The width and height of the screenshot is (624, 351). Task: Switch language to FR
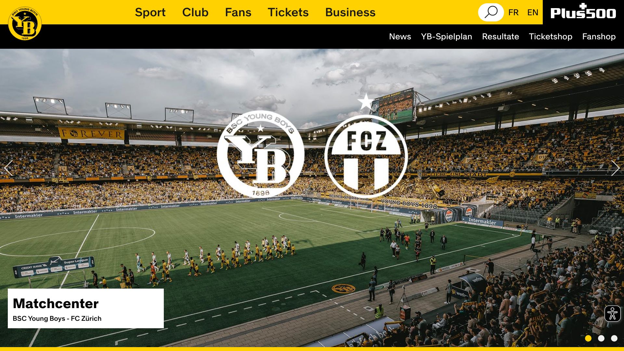pos(513,12)
